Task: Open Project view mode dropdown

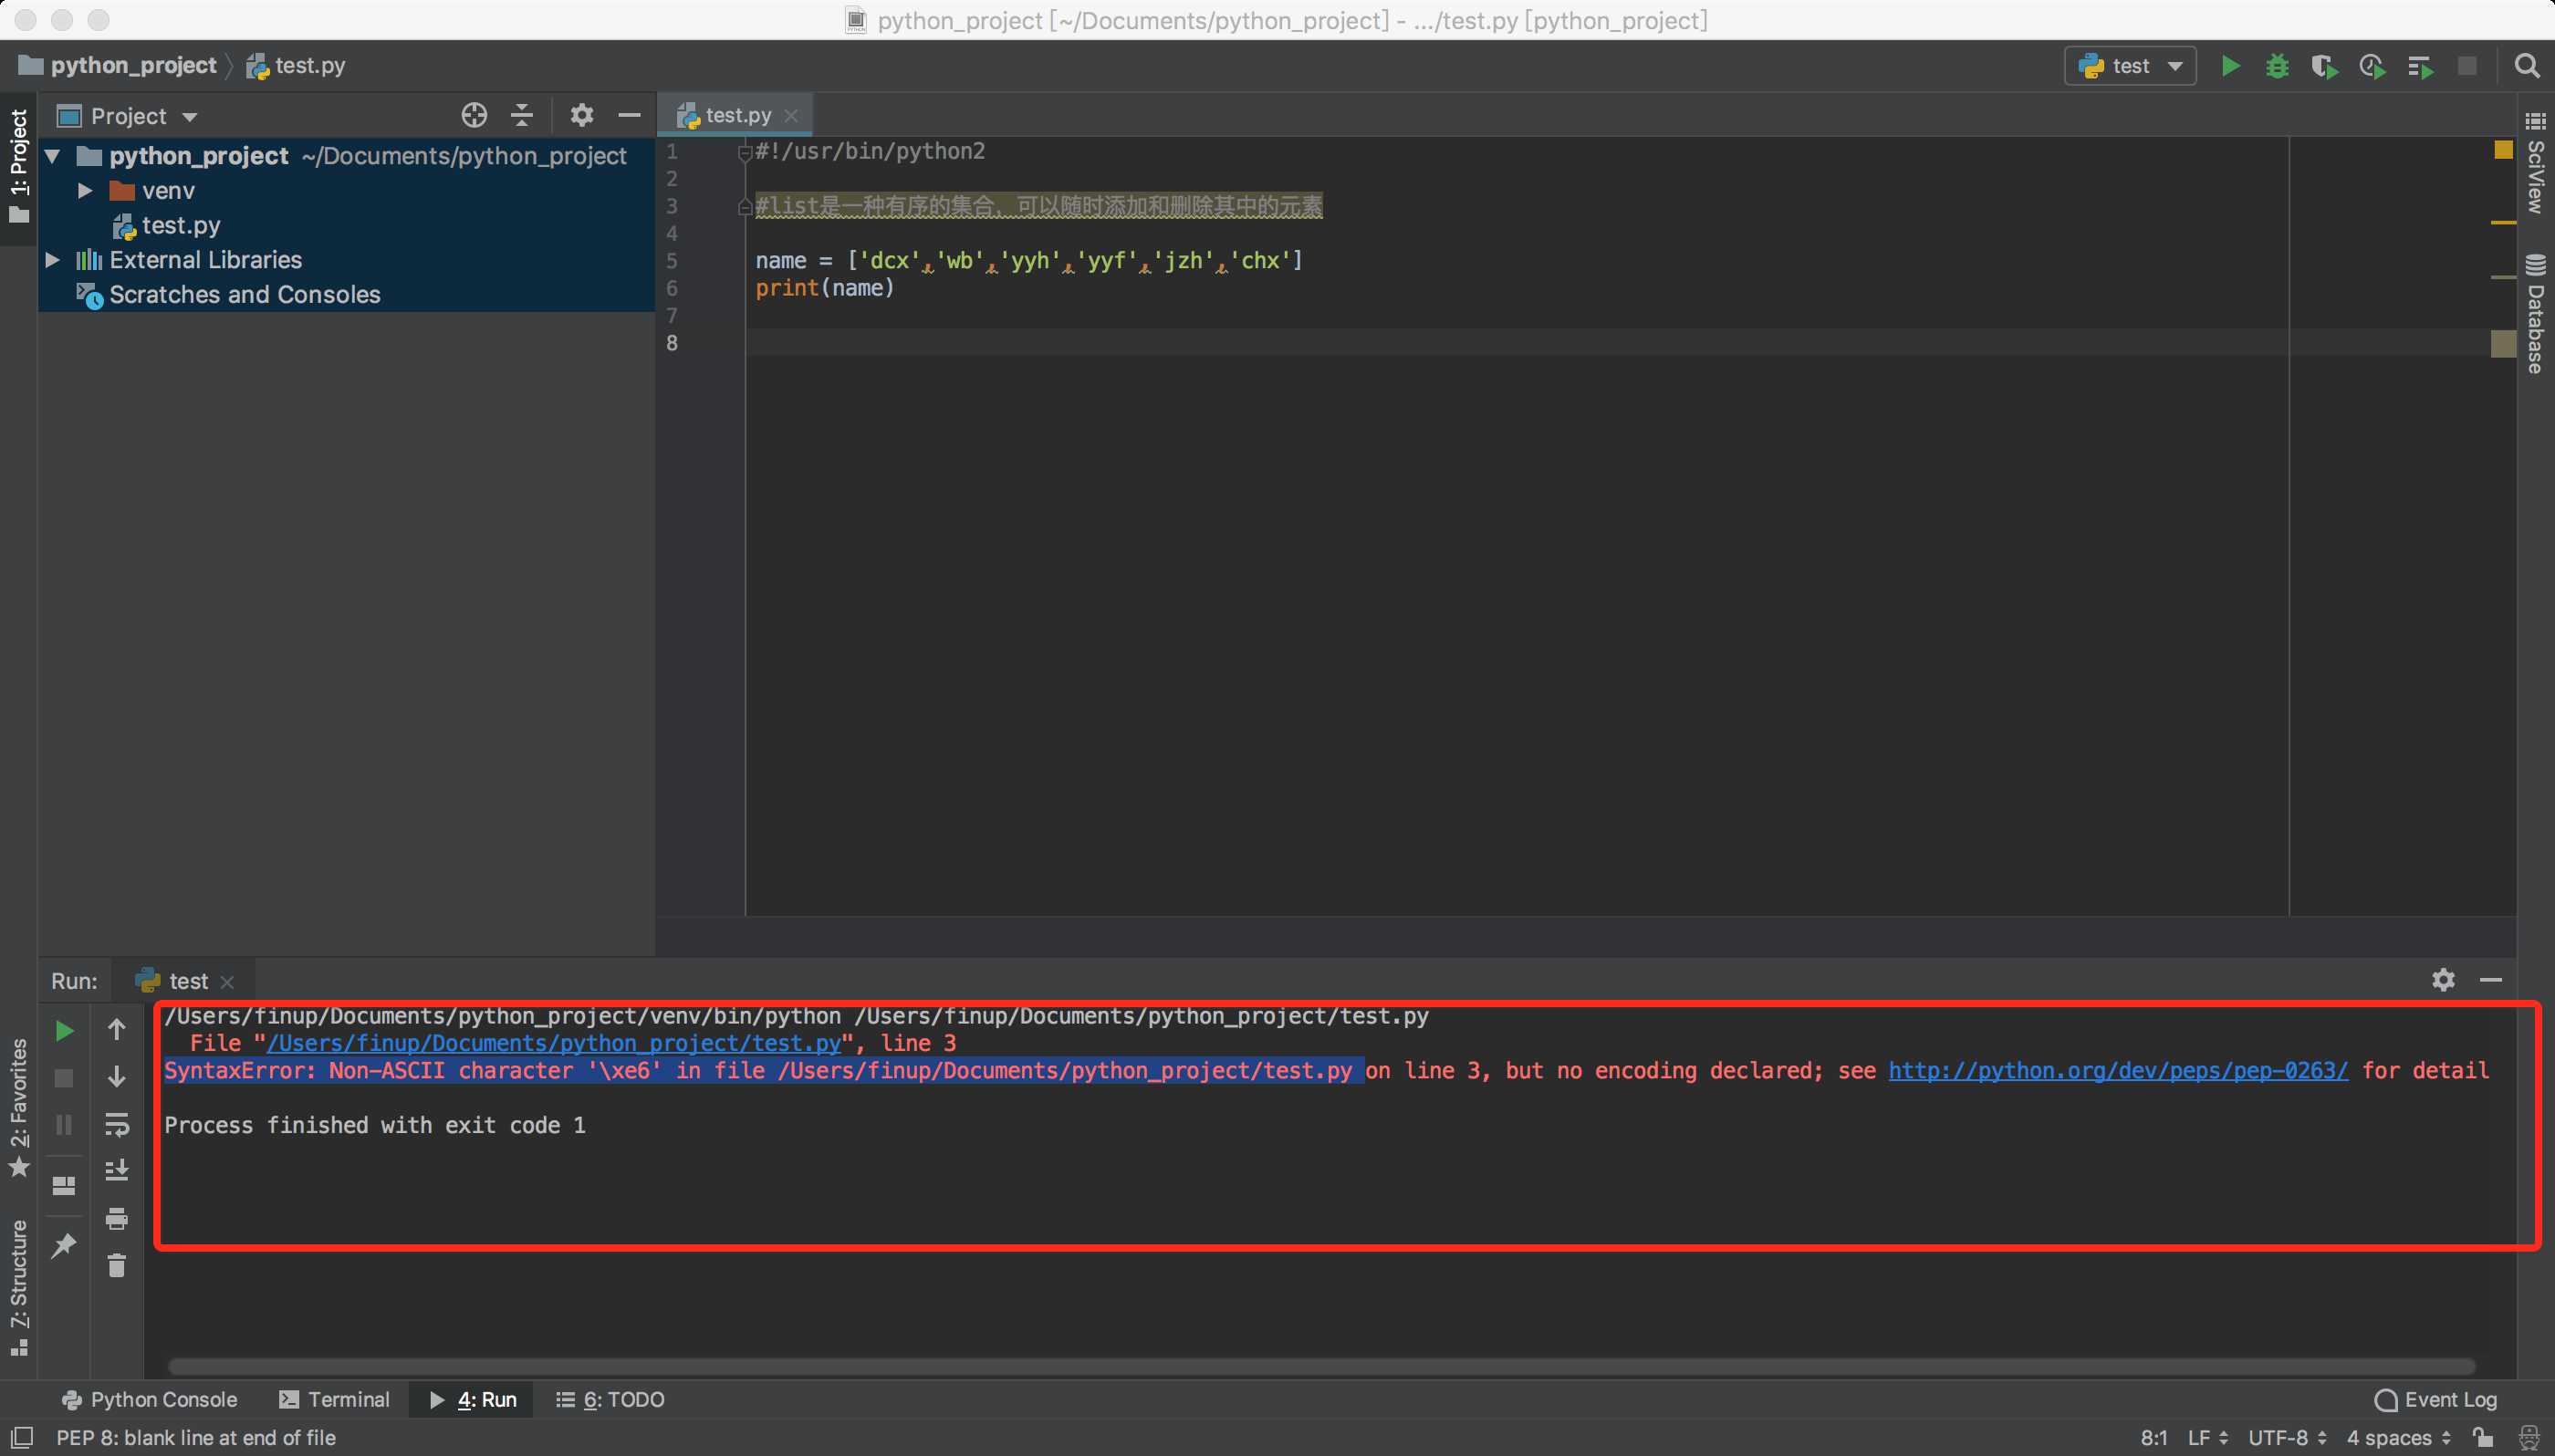Action: [x=128, y=116]
